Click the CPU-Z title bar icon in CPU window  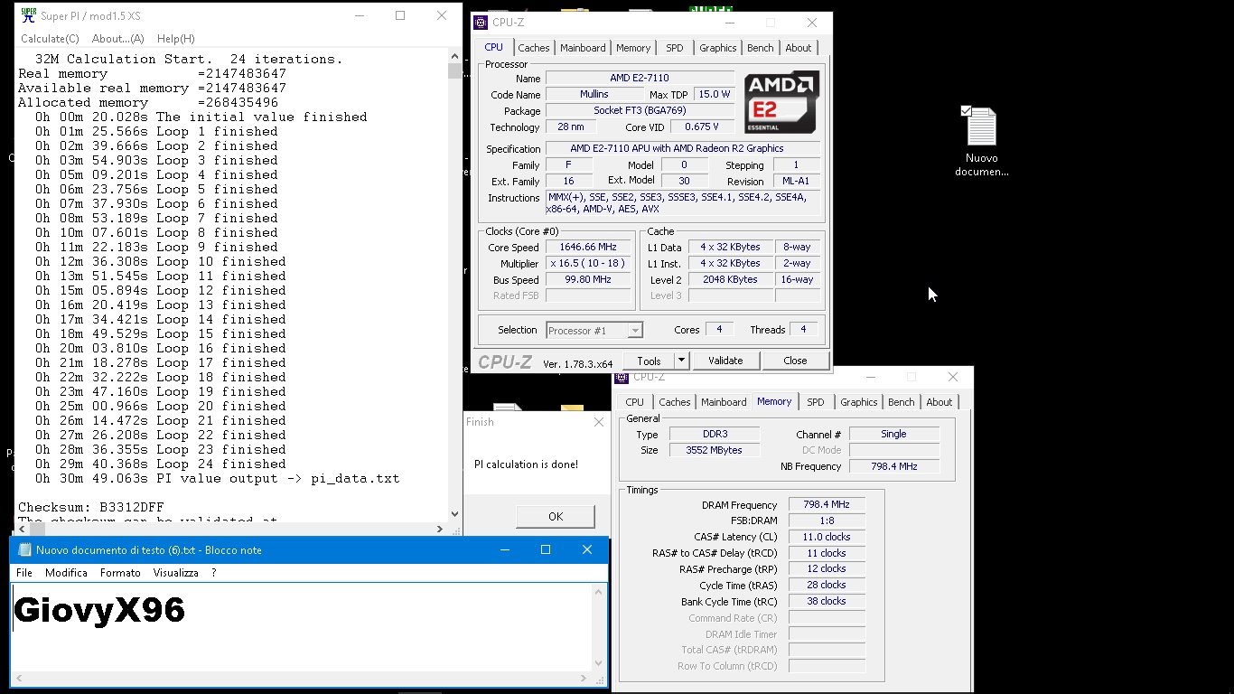pos(481,23)
